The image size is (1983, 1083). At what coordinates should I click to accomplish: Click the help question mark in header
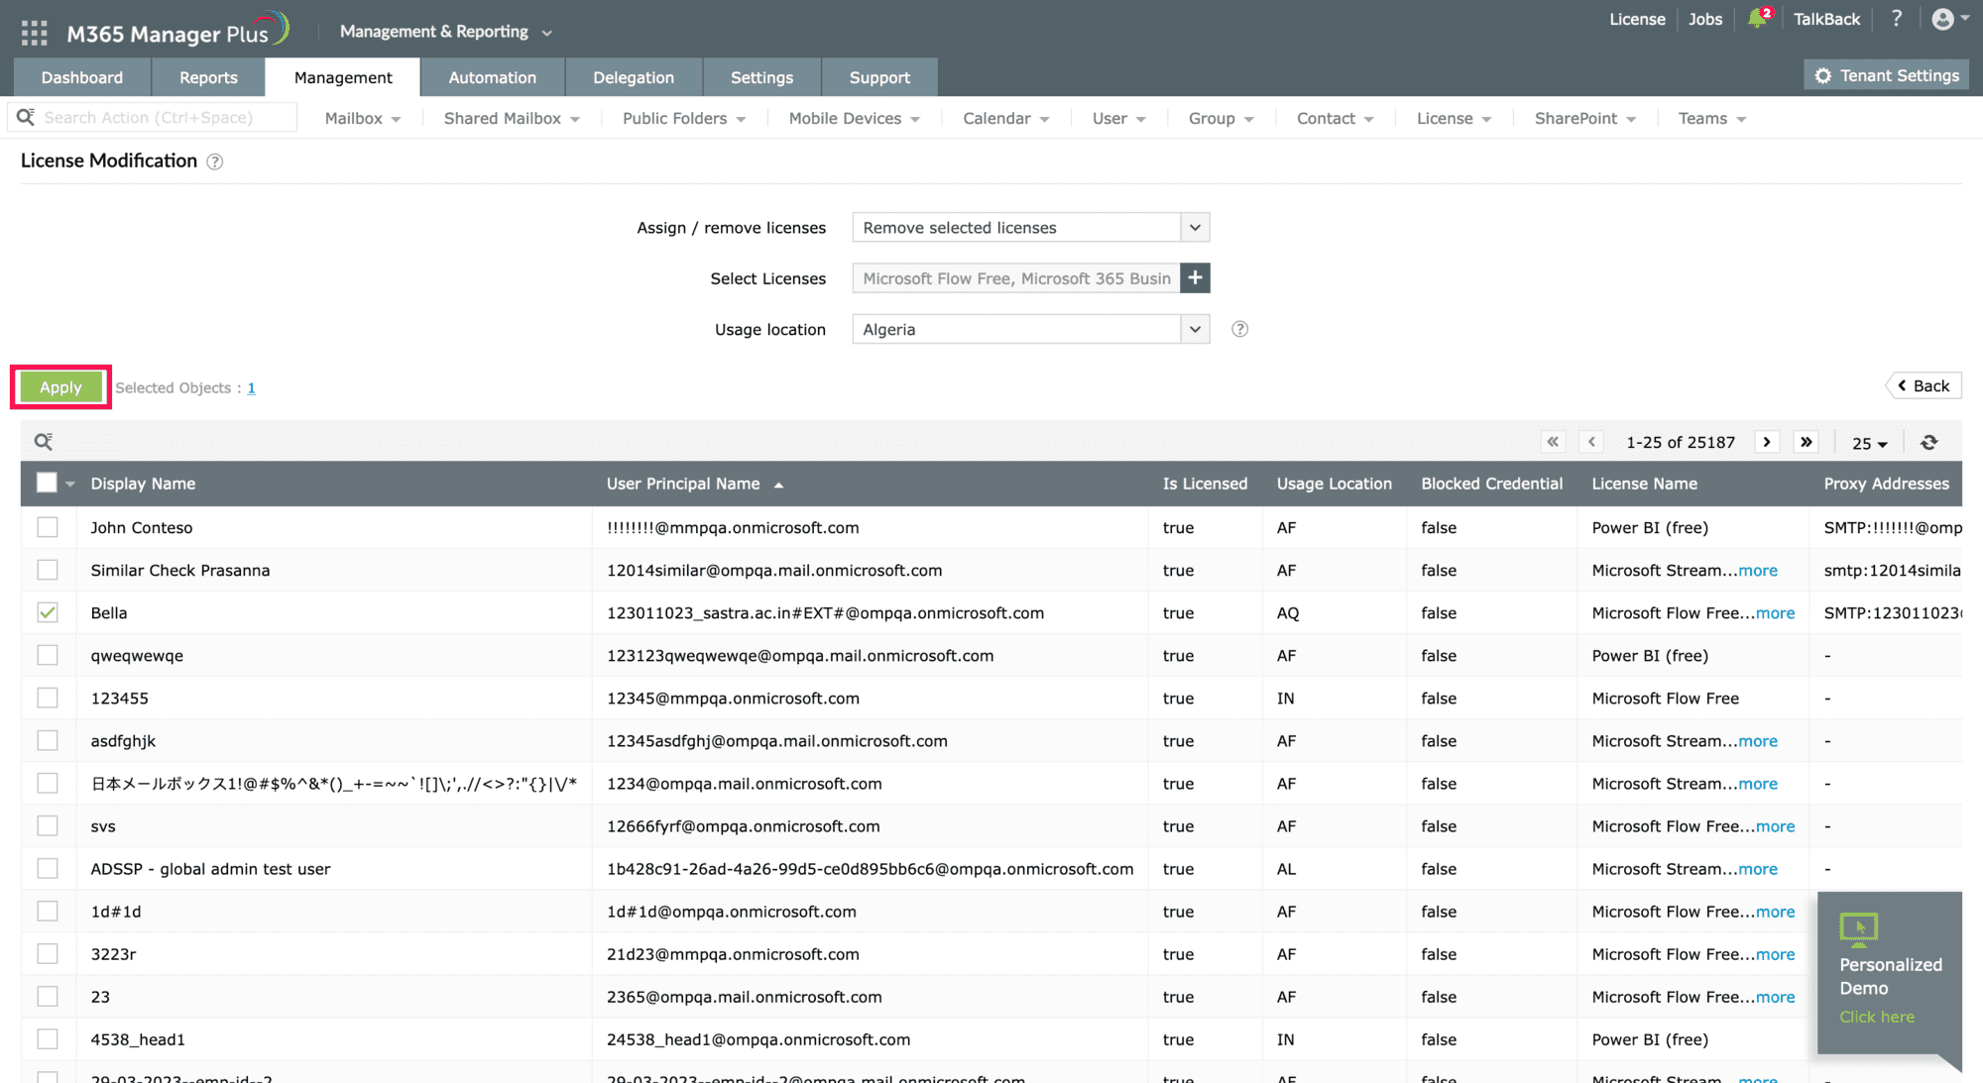click(x=1896, y=19)
